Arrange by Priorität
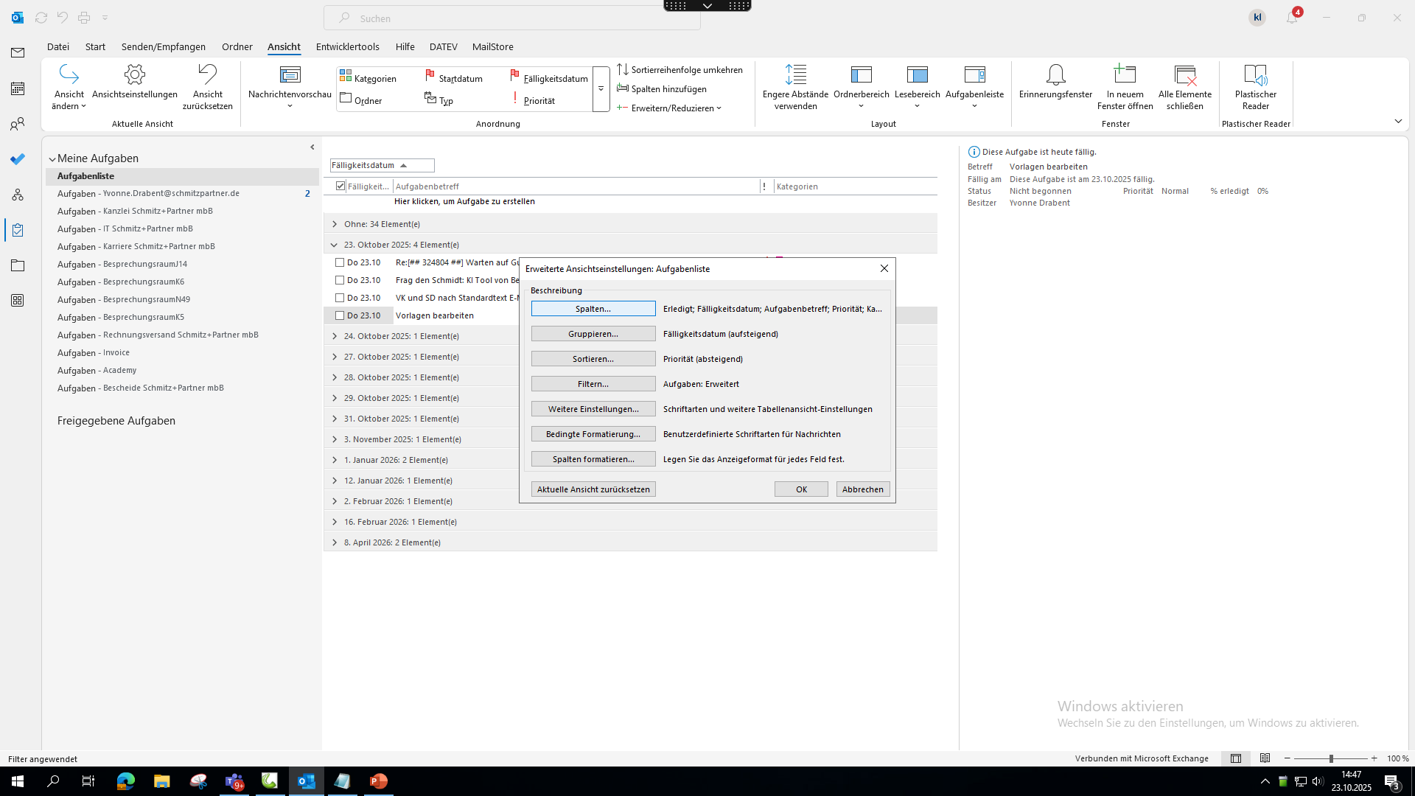The image size is (1415, 796). [533, 100]
